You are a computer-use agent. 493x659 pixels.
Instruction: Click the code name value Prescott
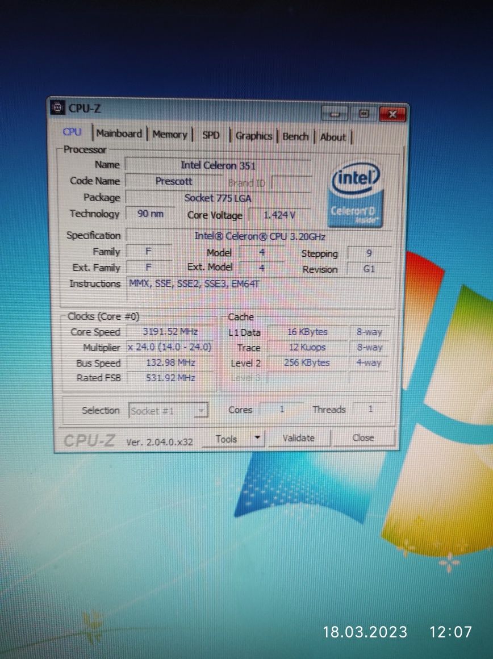(x=174, y=181)
